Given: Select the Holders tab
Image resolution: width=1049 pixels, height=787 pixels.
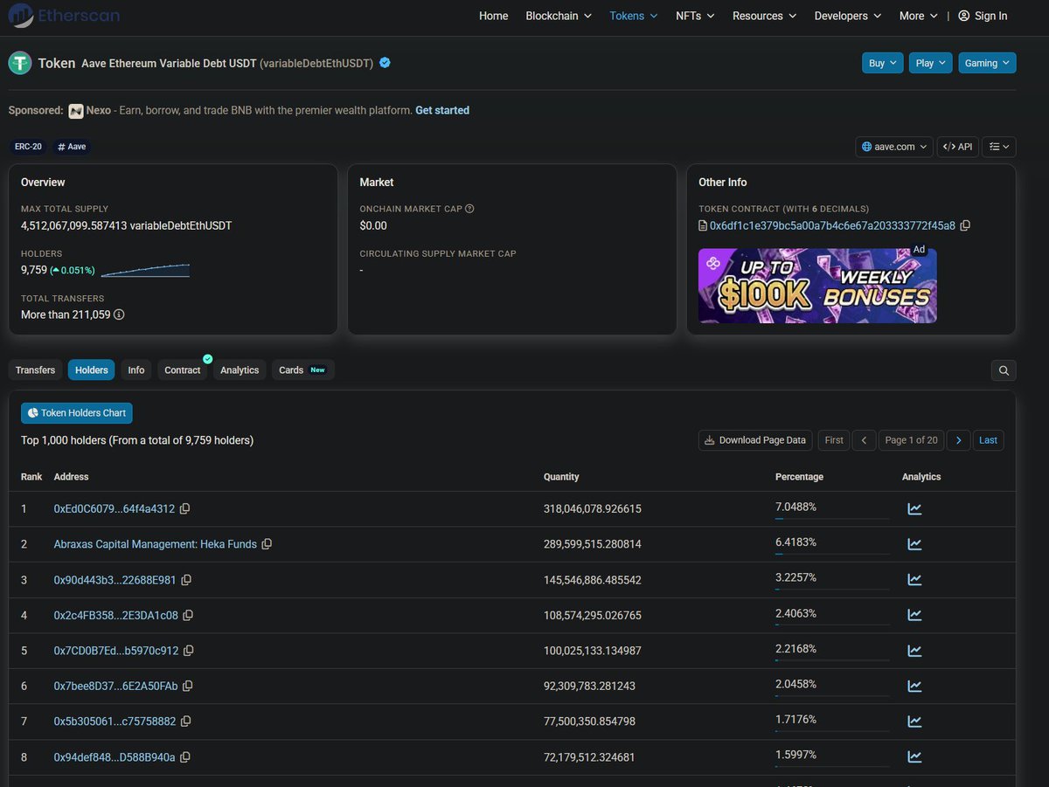Looking at the screenshot, I should 91,370.
